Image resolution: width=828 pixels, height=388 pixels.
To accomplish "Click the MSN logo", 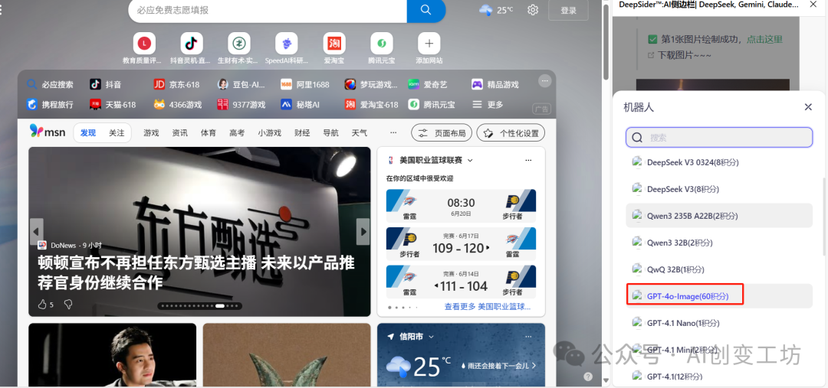I will (48, 132).
